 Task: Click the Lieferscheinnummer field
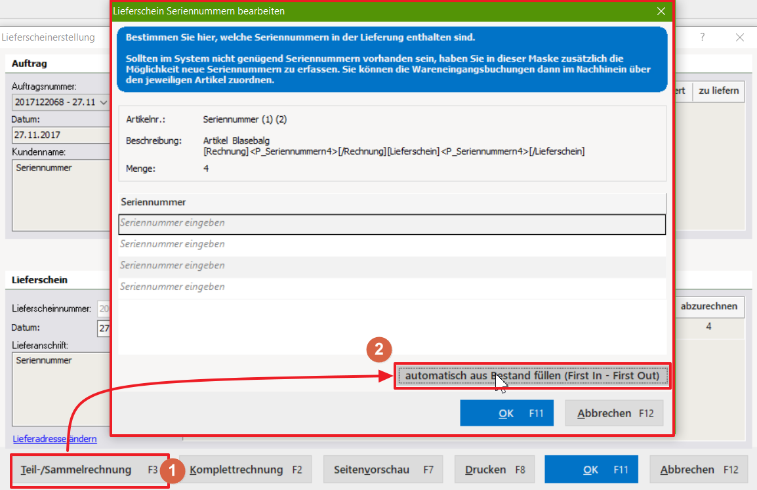click(104, 308)
